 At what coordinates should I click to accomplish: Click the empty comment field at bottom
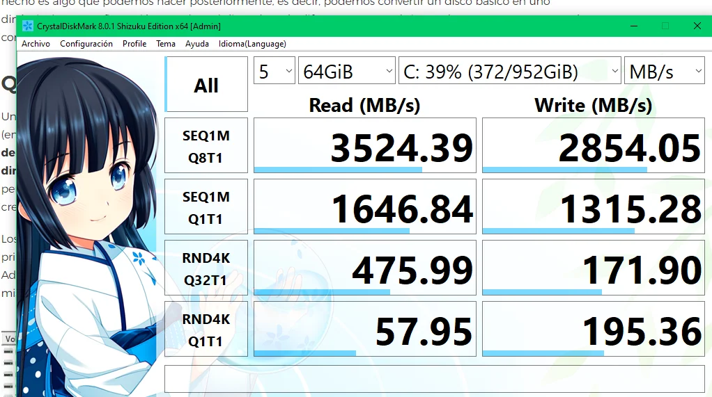click(x=435, y=379)
